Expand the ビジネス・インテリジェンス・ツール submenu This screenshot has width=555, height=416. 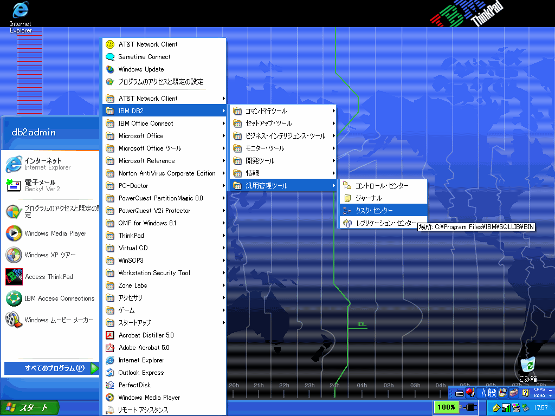(x=283, y=136)
